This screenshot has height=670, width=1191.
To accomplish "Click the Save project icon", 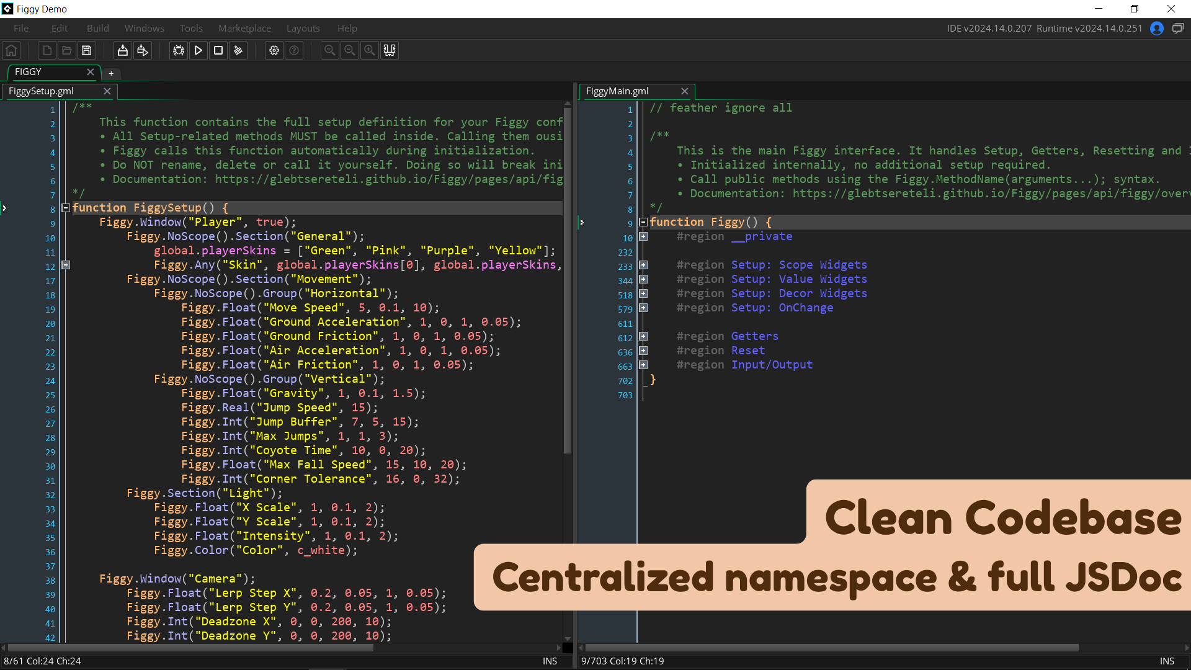I will (x=87, y=50).
